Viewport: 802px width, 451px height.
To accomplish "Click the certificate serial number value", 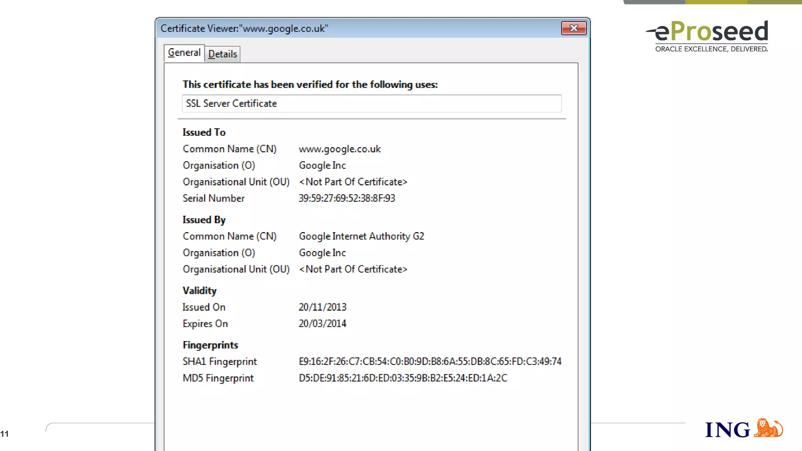I will [347, 198].
